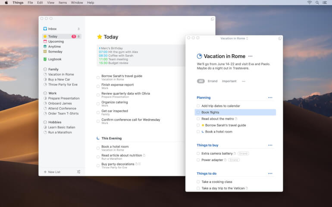Click the Spotlight search icon in menu bar
Screen dimensions: 332x207
click(x=317, y=3)
